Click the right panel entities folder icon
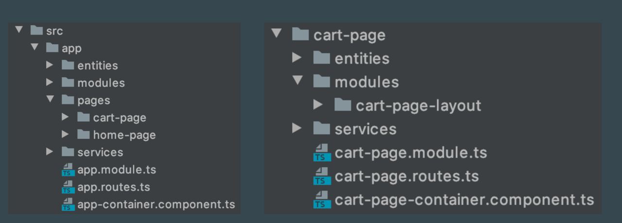The height and width of the screenshot is (223, 622). click(322, 58)
